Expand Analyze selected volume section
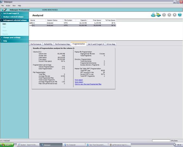 pos(15,17)
